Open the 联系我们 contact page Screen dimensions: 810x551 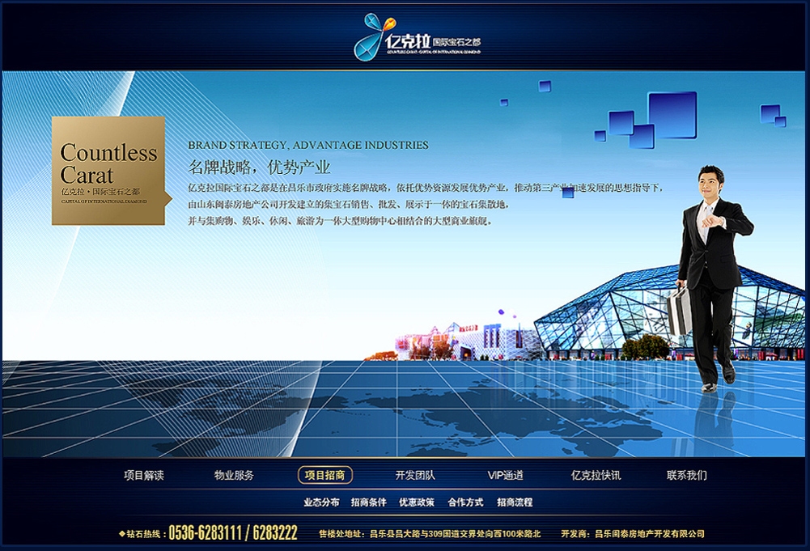pyautogui.click(x=686, y=475)
